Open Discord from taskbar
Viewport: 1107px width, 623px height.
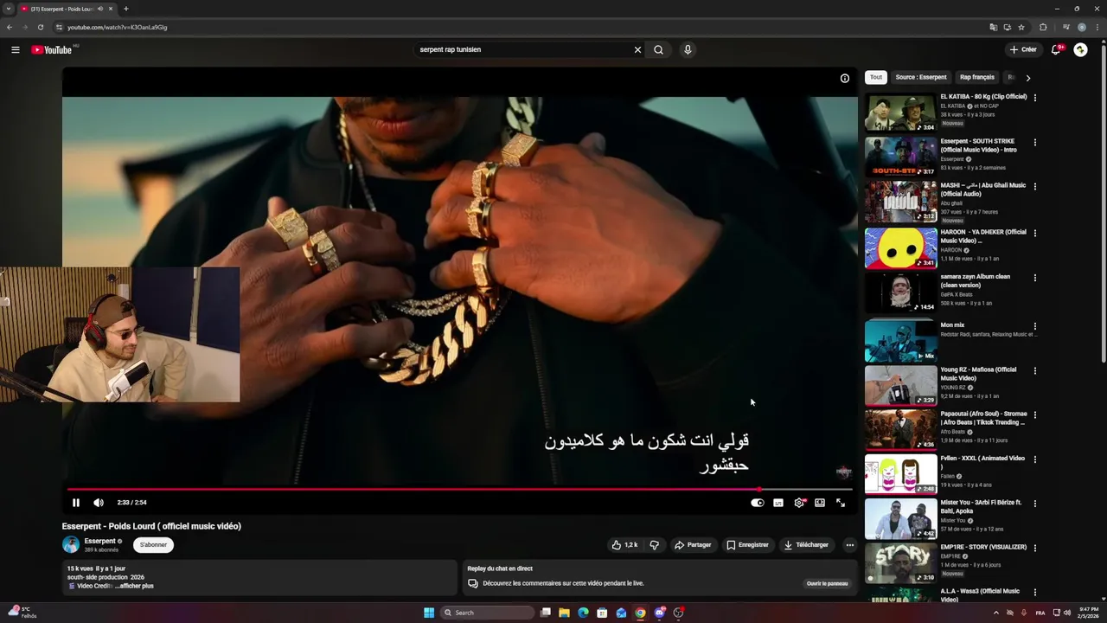click(659, 613)
